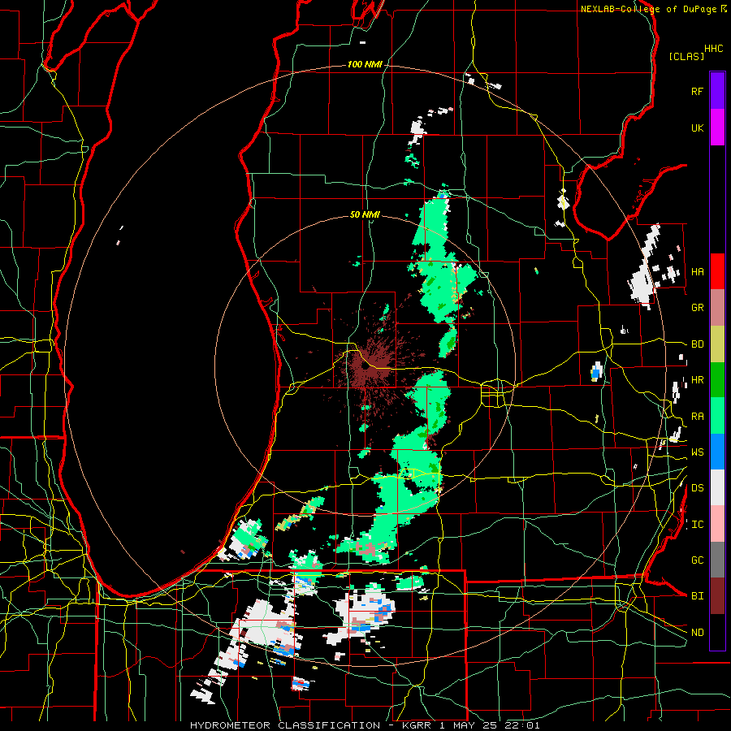Click the red HA legend color block
The width and height of the screenshot is (731, 731).
[x=717, y=271]
